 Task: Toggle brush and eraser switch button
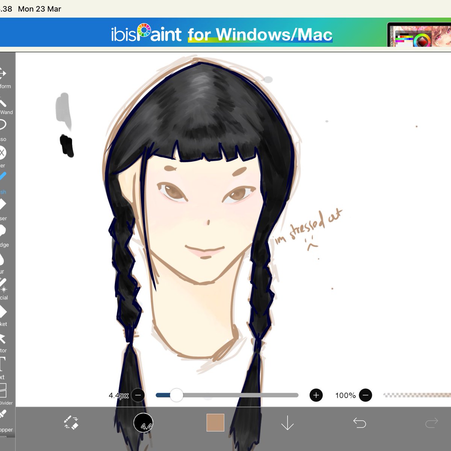click(x=71, y=422)
